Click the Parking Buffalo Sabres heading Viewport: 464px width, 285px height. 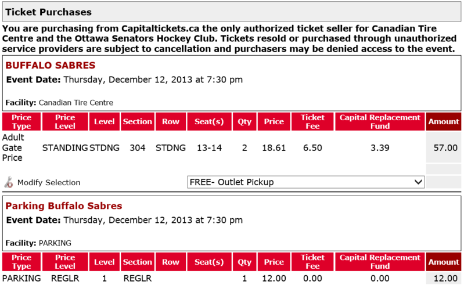(x=64, y=206)
